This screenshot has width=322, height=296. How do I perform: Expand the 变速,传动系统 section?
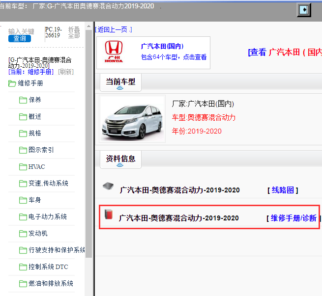[x=48, y=183]
